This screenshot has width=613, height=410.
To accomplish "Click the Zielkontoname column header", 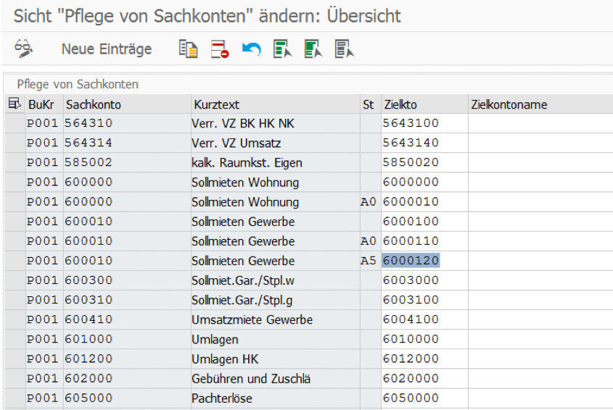I will coord(509,104).
